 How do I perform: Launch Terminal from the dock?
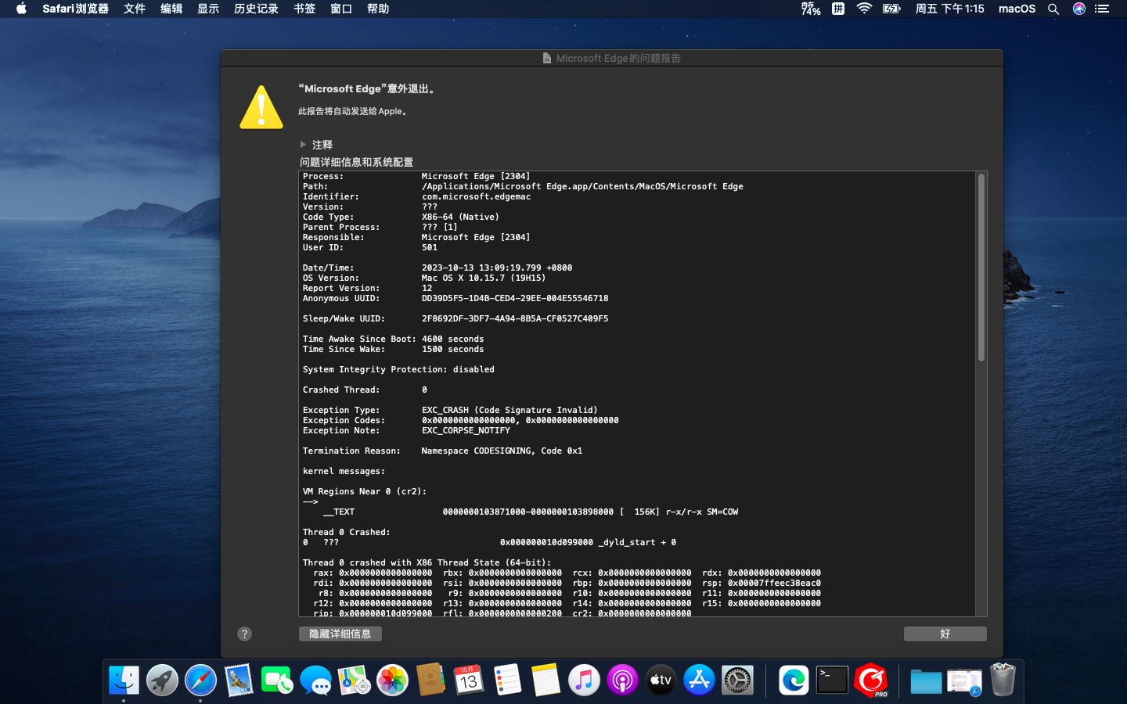(831, 681)
